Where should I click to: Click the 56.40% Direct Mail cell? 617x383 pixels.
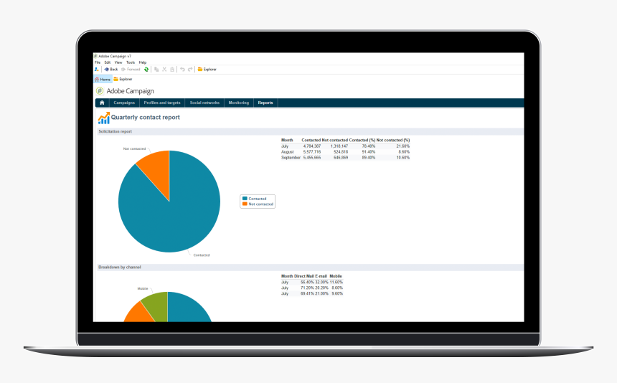click(x=307, y=282)
